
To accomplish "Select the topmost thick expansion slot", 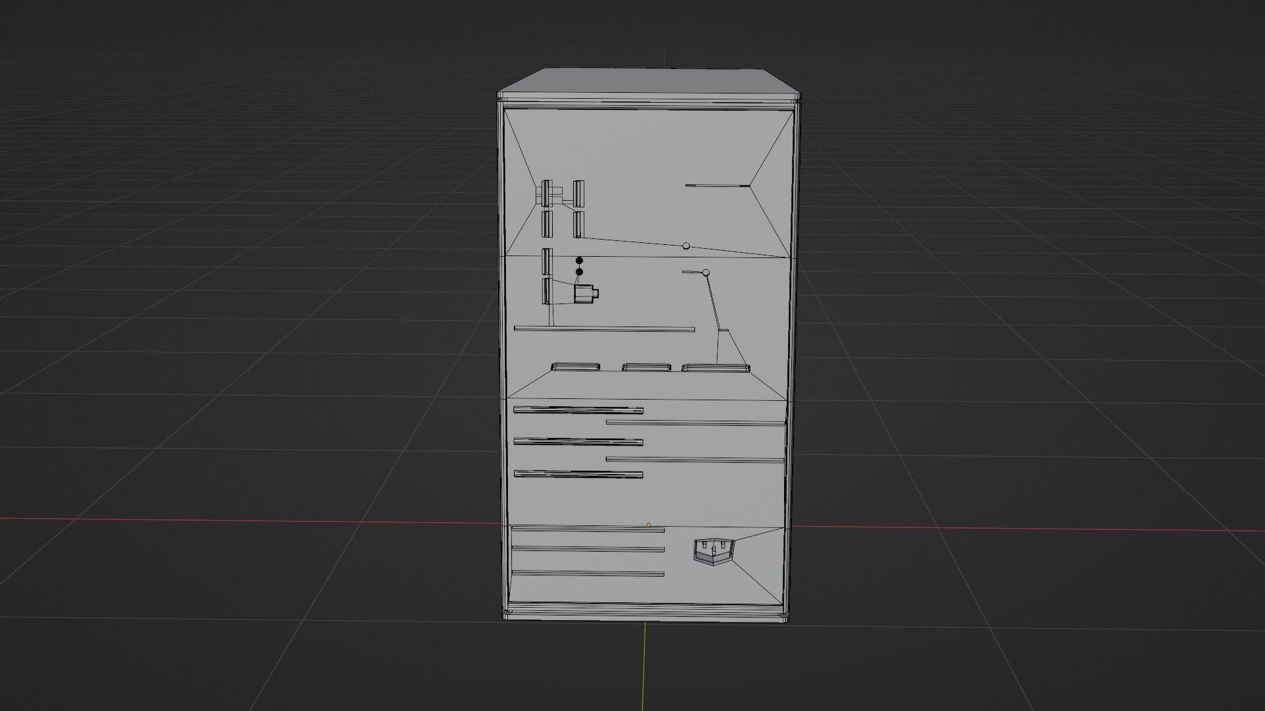I will coord(578,410).
